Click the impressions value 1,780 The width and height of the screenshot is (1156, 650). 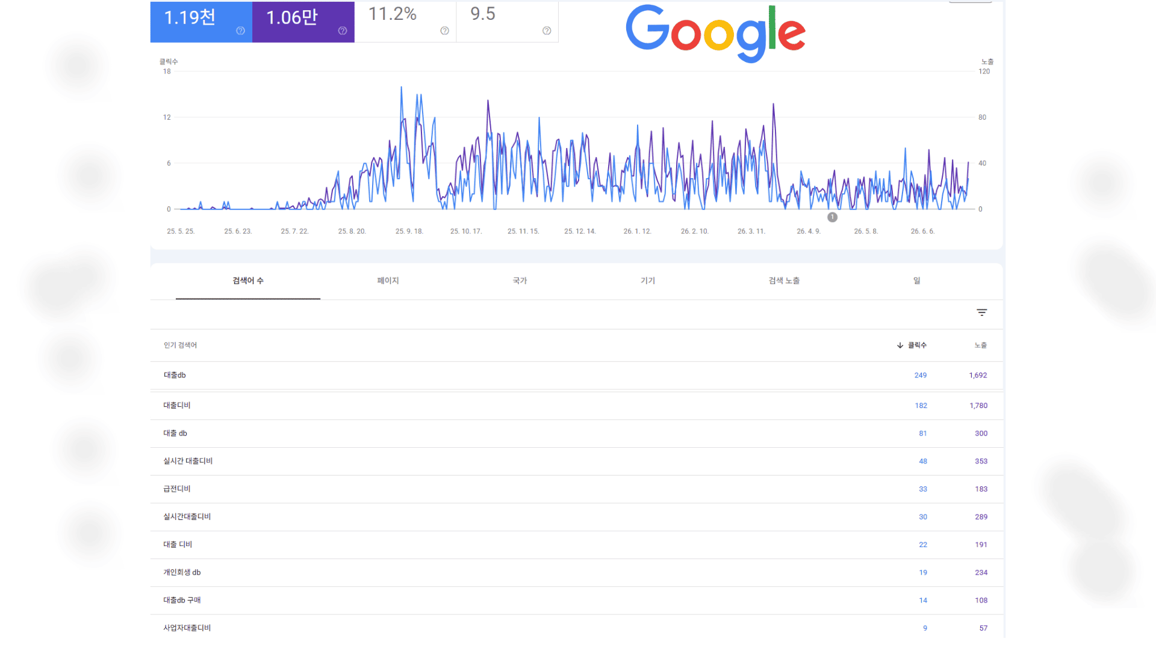tap(978, 406)
